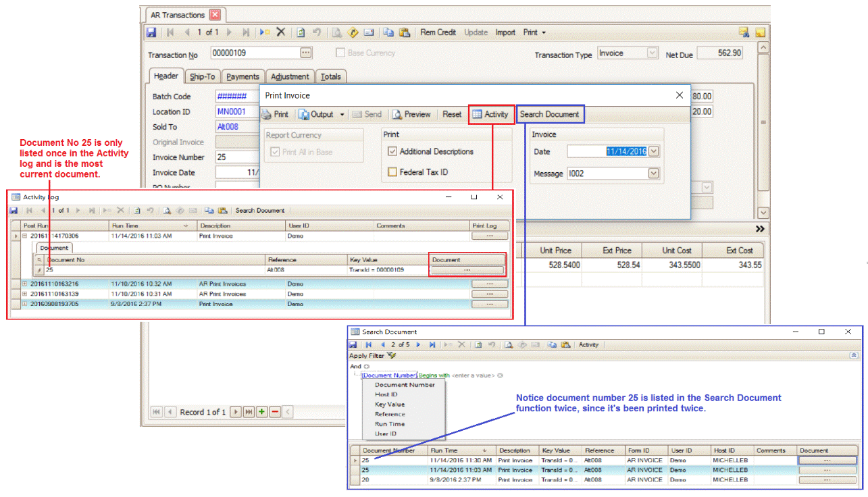Open the Activity log button
Screen dimensions: 868x497
[x=491, y=115]
